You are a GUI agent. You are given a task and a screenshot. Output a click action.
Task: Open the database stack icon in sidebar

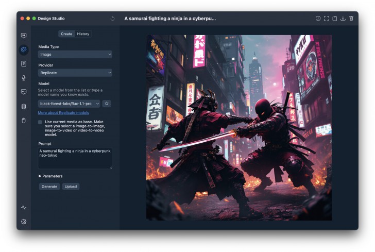click(24, 106)
